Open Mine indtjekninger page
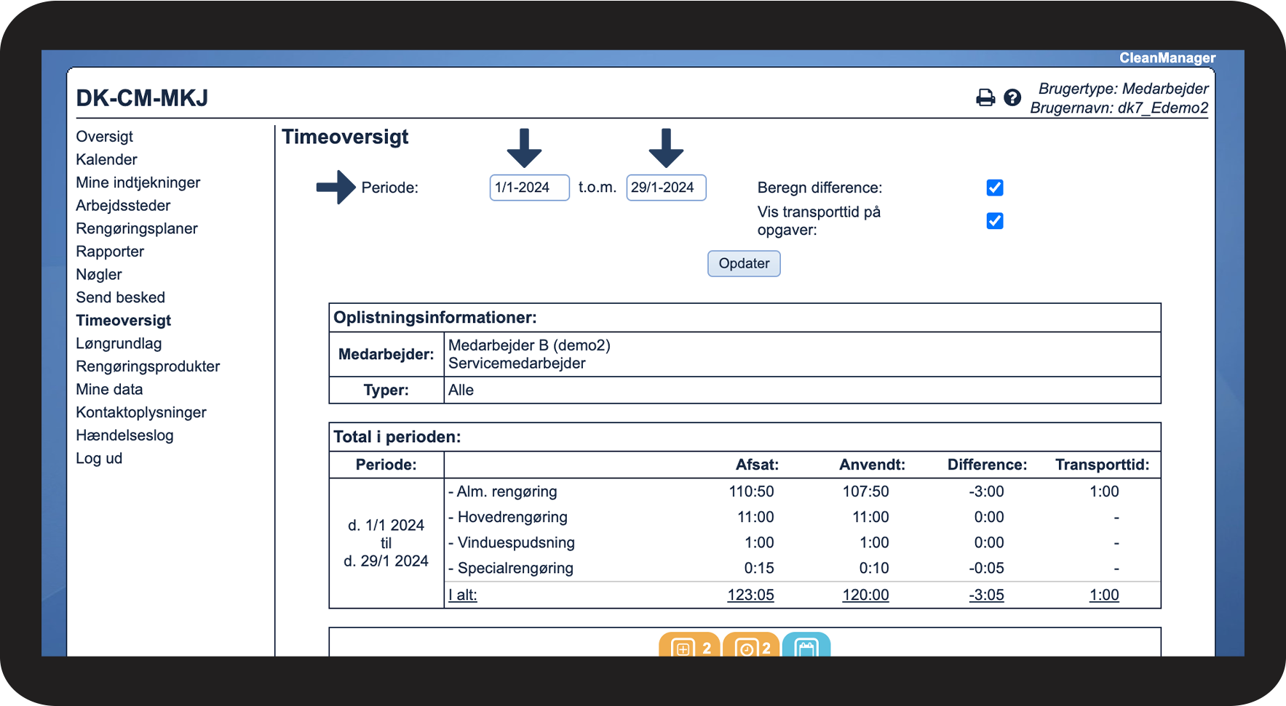Screen dimensions: 1286x706 tap(138, 182)
